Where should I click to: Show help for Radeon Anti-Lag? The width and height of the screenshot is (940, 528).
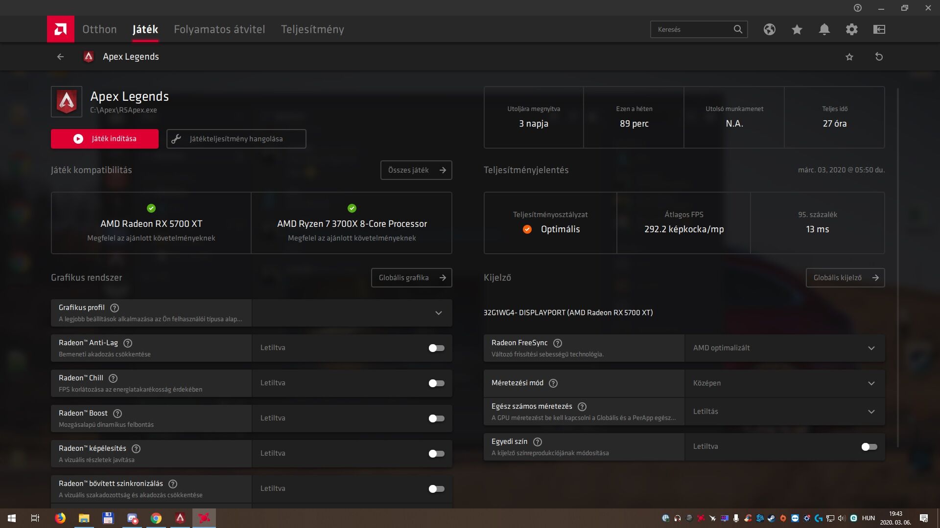pos(128,343)
